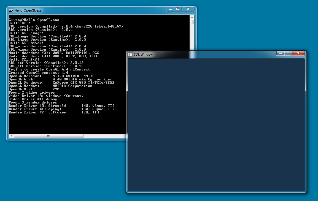This screenshot has width=318, height=201.
Task: Click the Hello_OpenGL.exe title bar text
Action: point(28,10)
